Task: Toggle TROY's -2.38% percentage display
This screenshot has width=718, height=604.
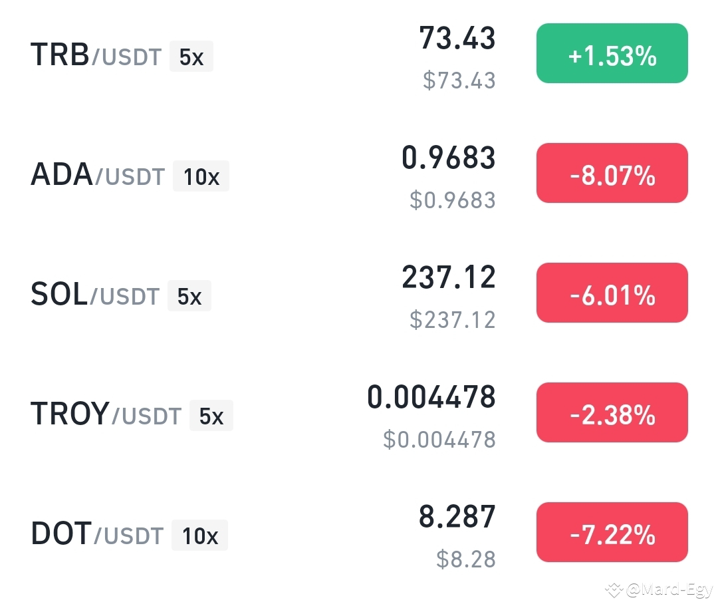Action: point(612,412)
